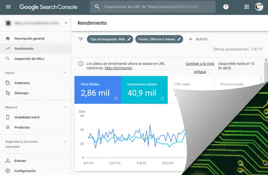Click the filter list icon

click(x=81, y=39)
